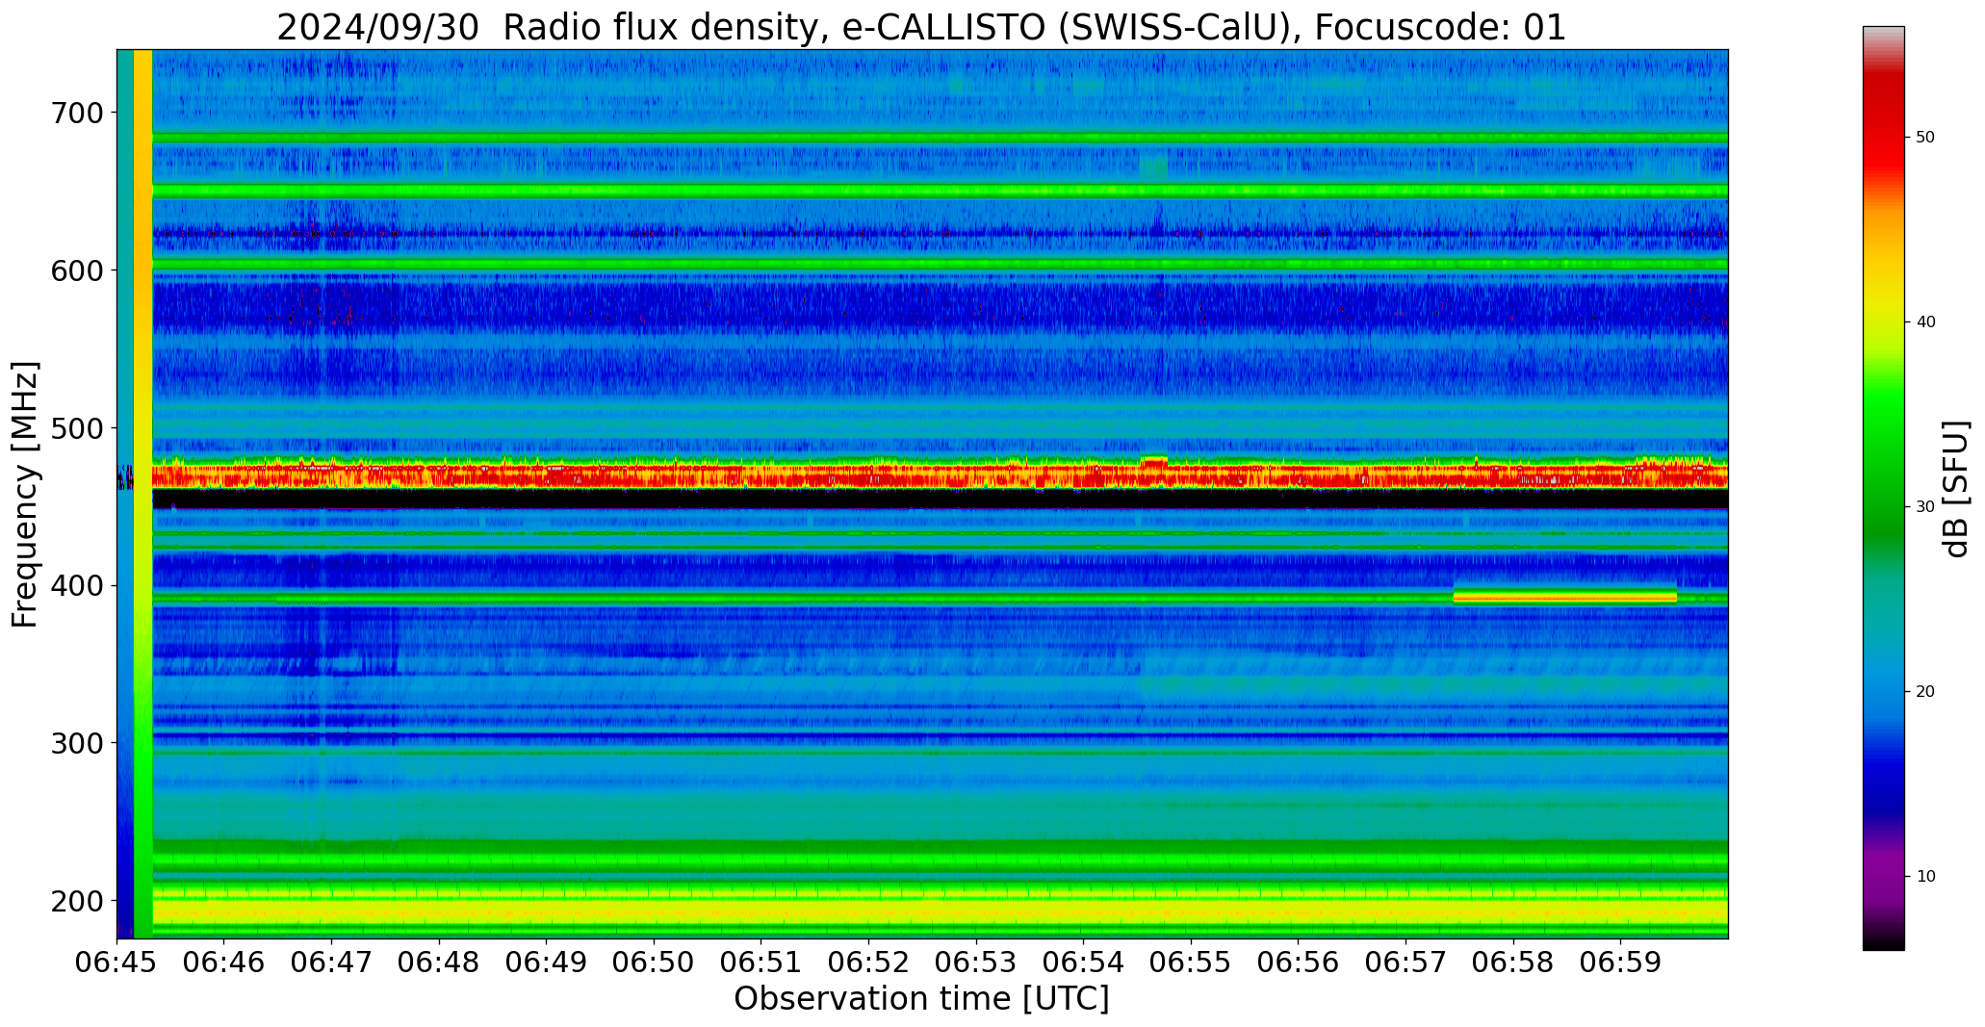
Task: Click the 400 frequency tick label
Action: click(x=76, y=586)
